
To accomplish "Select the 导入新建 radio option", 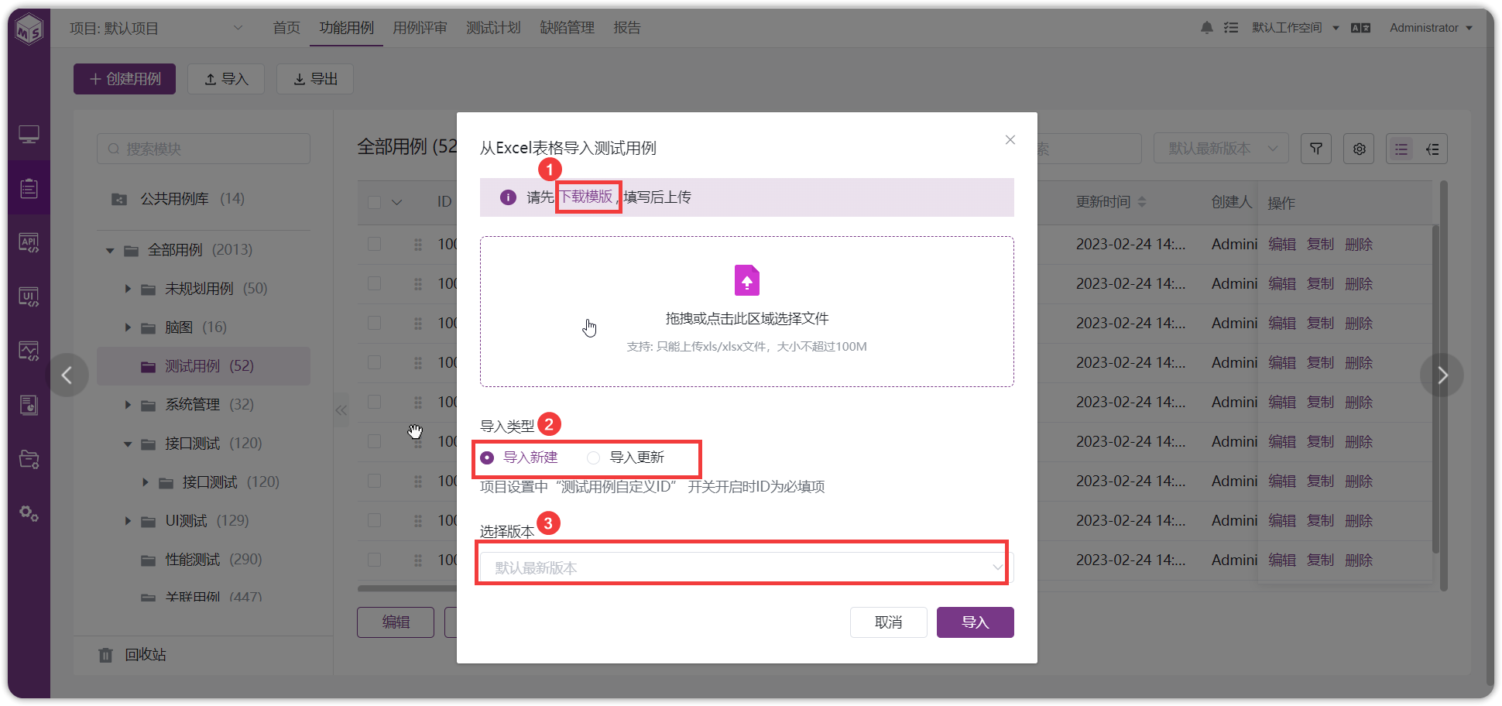I will (519, 458).
